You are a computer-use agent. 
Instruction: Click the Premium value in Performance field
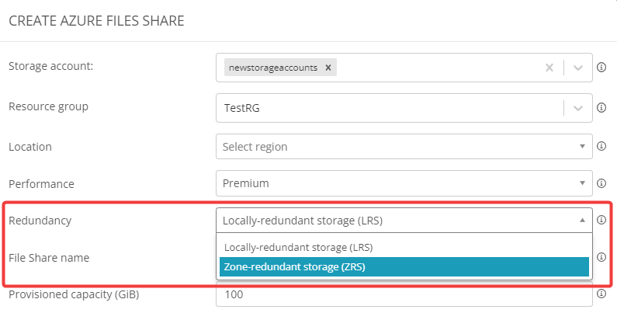pos(245,183)
